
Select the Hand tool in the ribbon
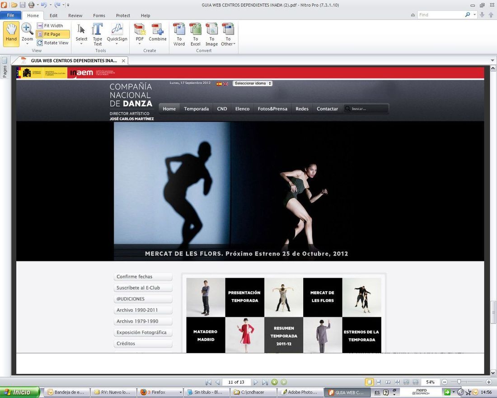pyautogui.click(x=11, y=33)
